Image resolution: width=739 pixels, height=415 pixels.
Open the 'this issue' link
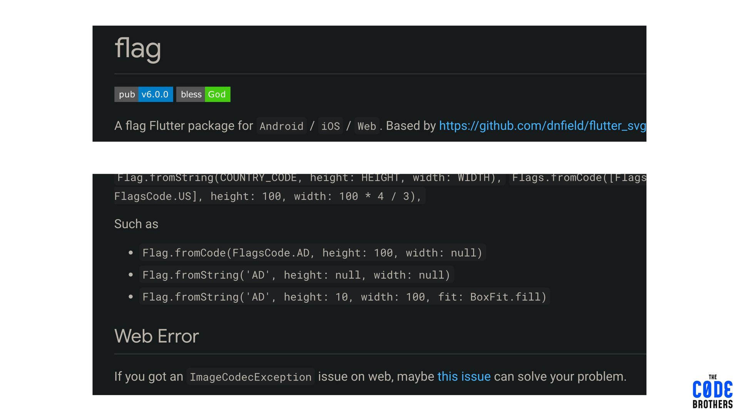[x=464, y=377]
